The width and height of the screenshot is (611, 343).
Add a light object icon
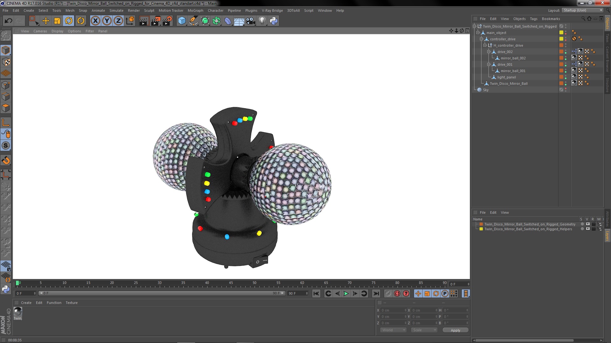pyautogui.click(x=262, y=21)
